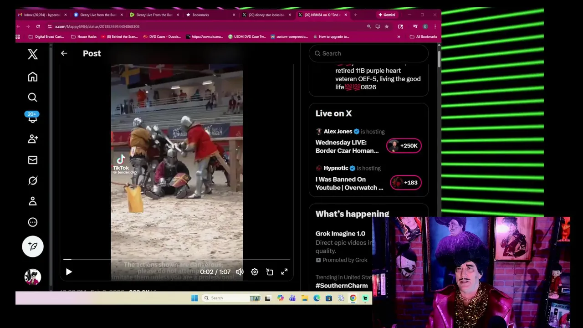
Task: Open Messages envelope icon in sidebar
Action: [32, 160]
